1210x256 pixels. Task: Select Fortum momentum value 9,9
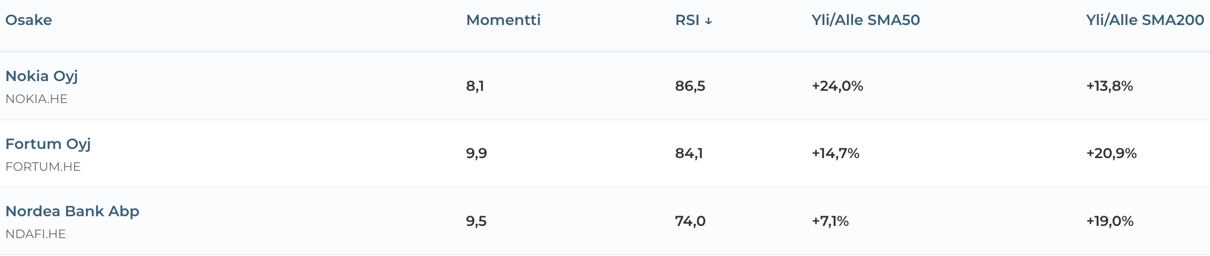[x=476, y=153]
